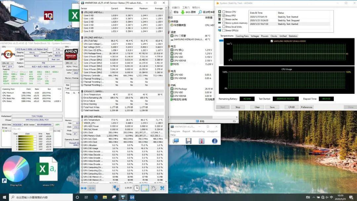
Task: Uncheck the Stress FPU checkbox
Action: (224, 16)
